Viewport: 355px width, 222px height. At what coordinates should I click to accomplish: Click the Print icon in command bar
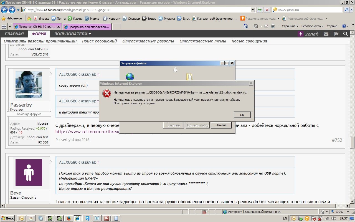tap(273, 26)
